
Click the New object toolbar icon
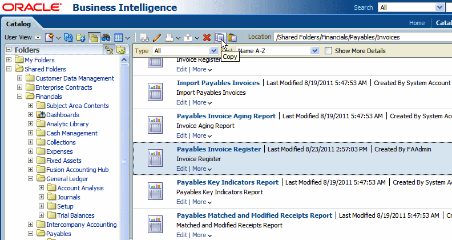click(x=49, y=37)
